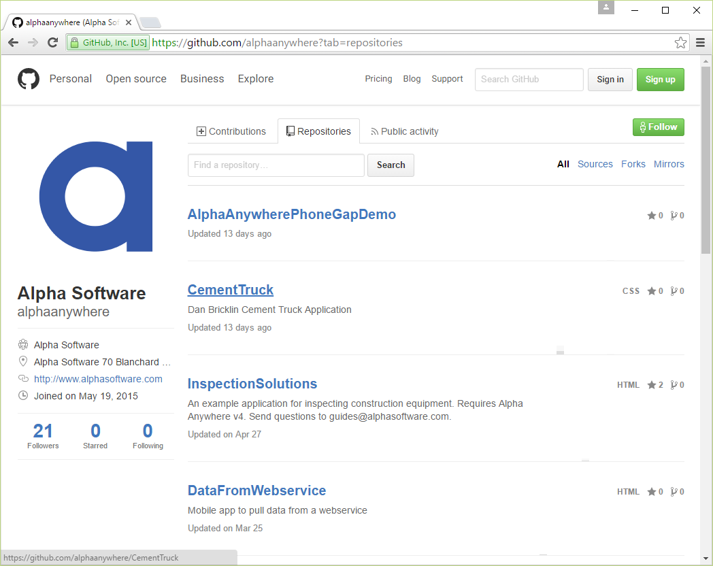Click the repository Search button
This screenshot has width=713, height=566.
pyautogui.click(x=391, y=165)
